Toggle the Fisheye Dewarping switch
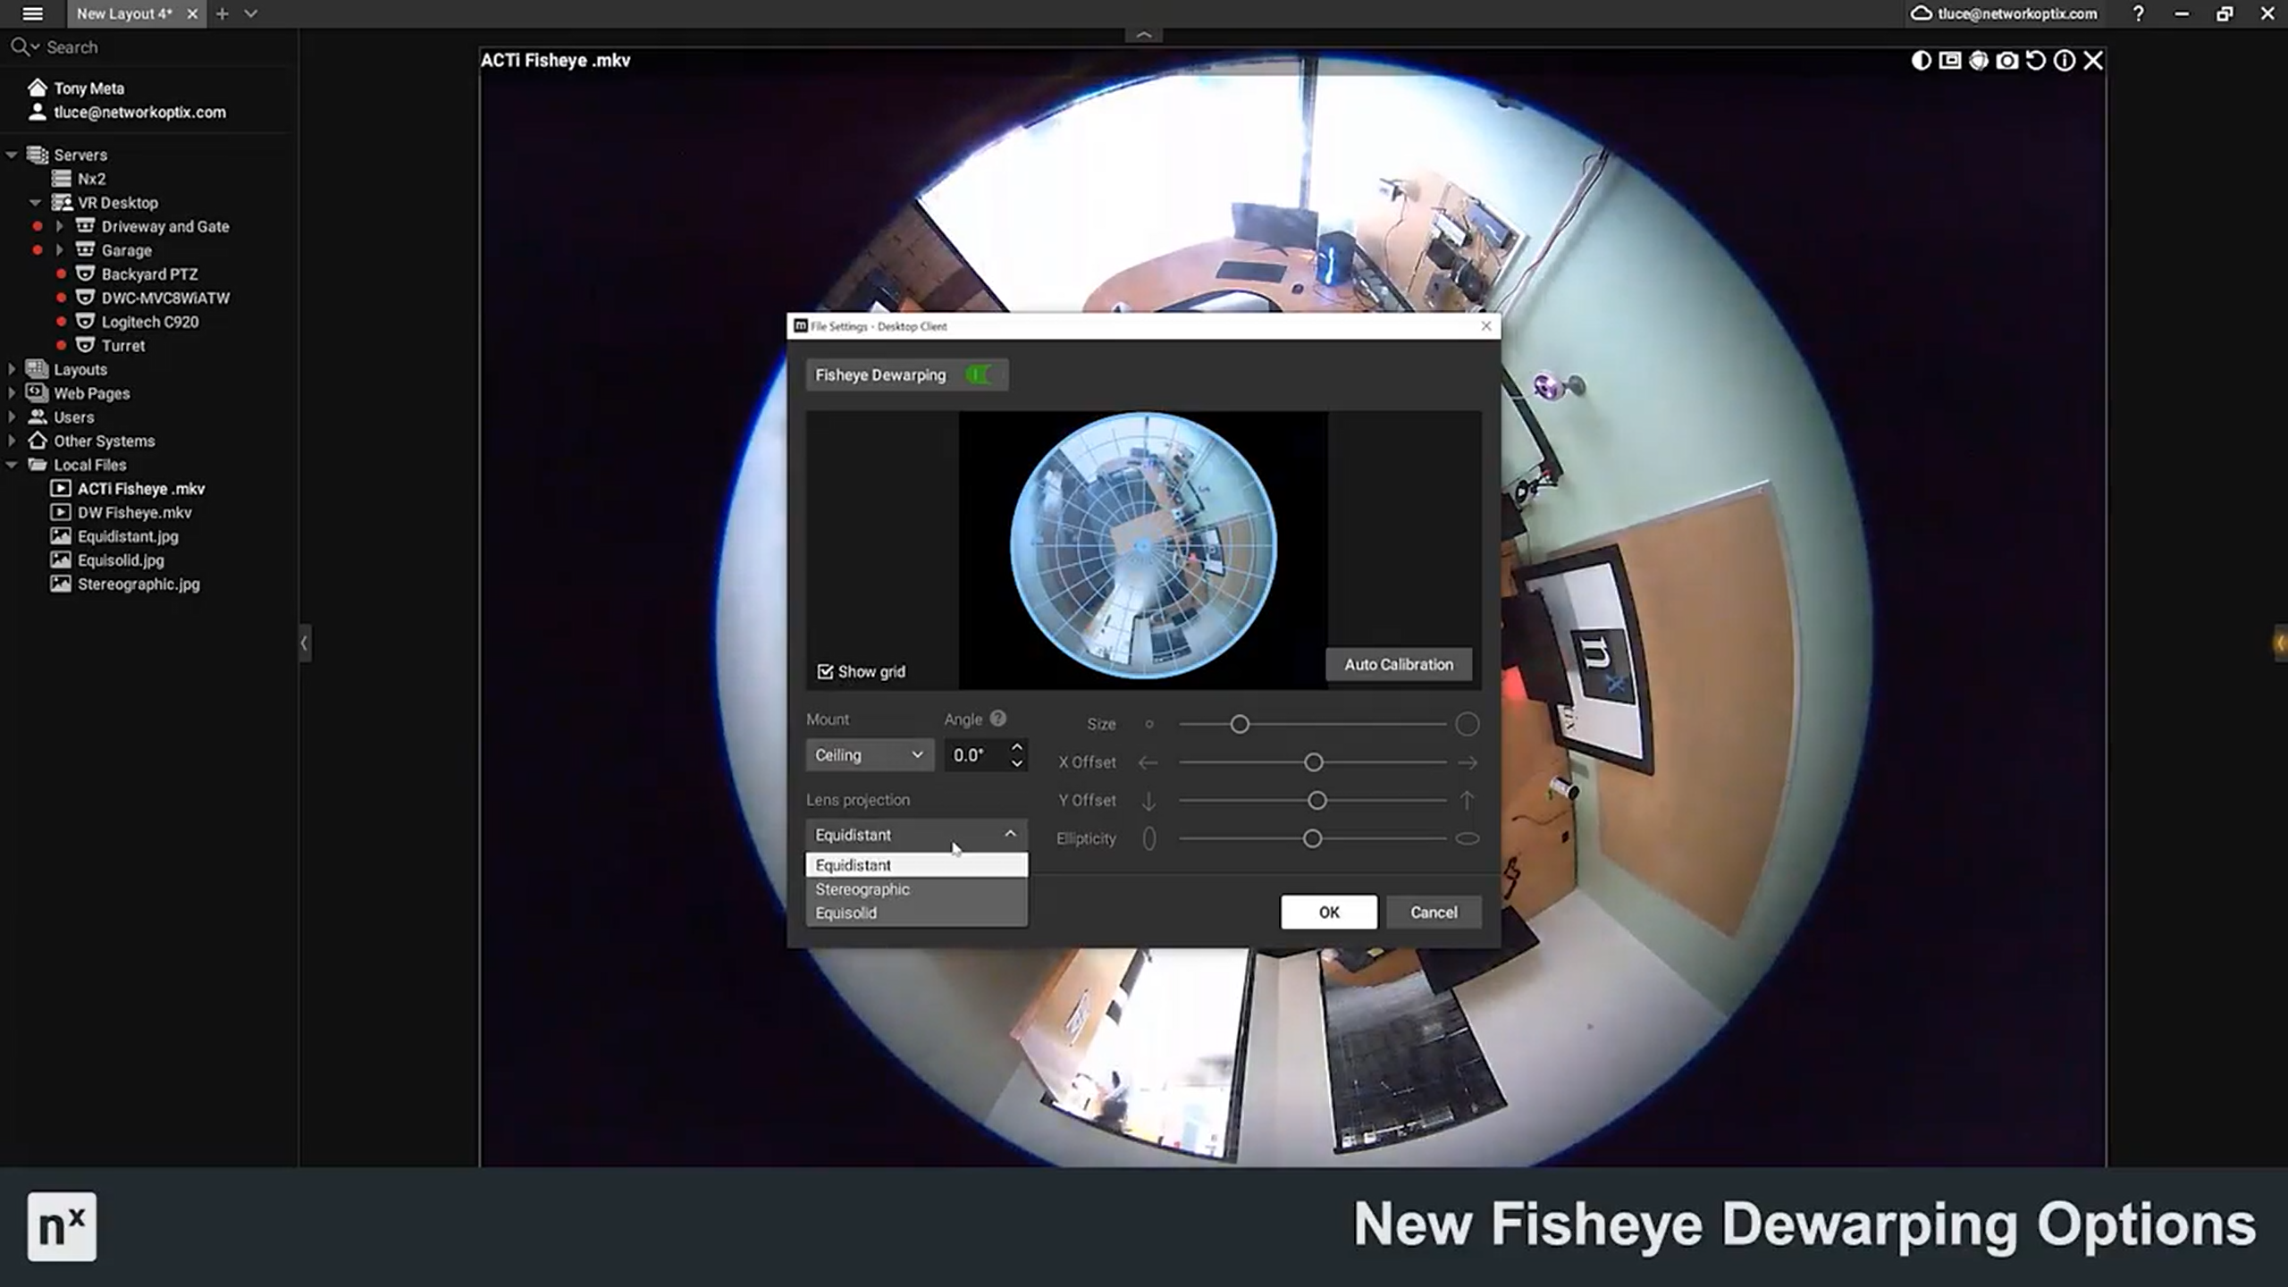 [979, 374]
